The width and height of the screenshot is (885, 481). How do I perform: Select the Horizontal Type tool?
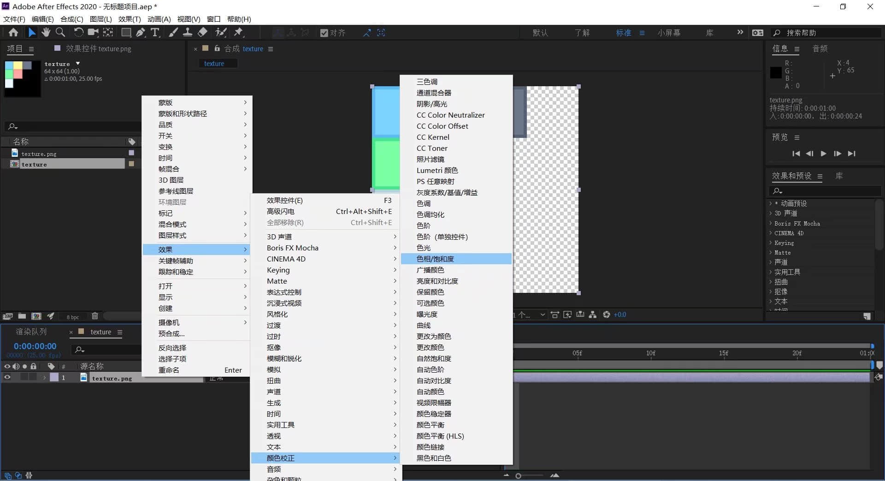tap(155, 32)
